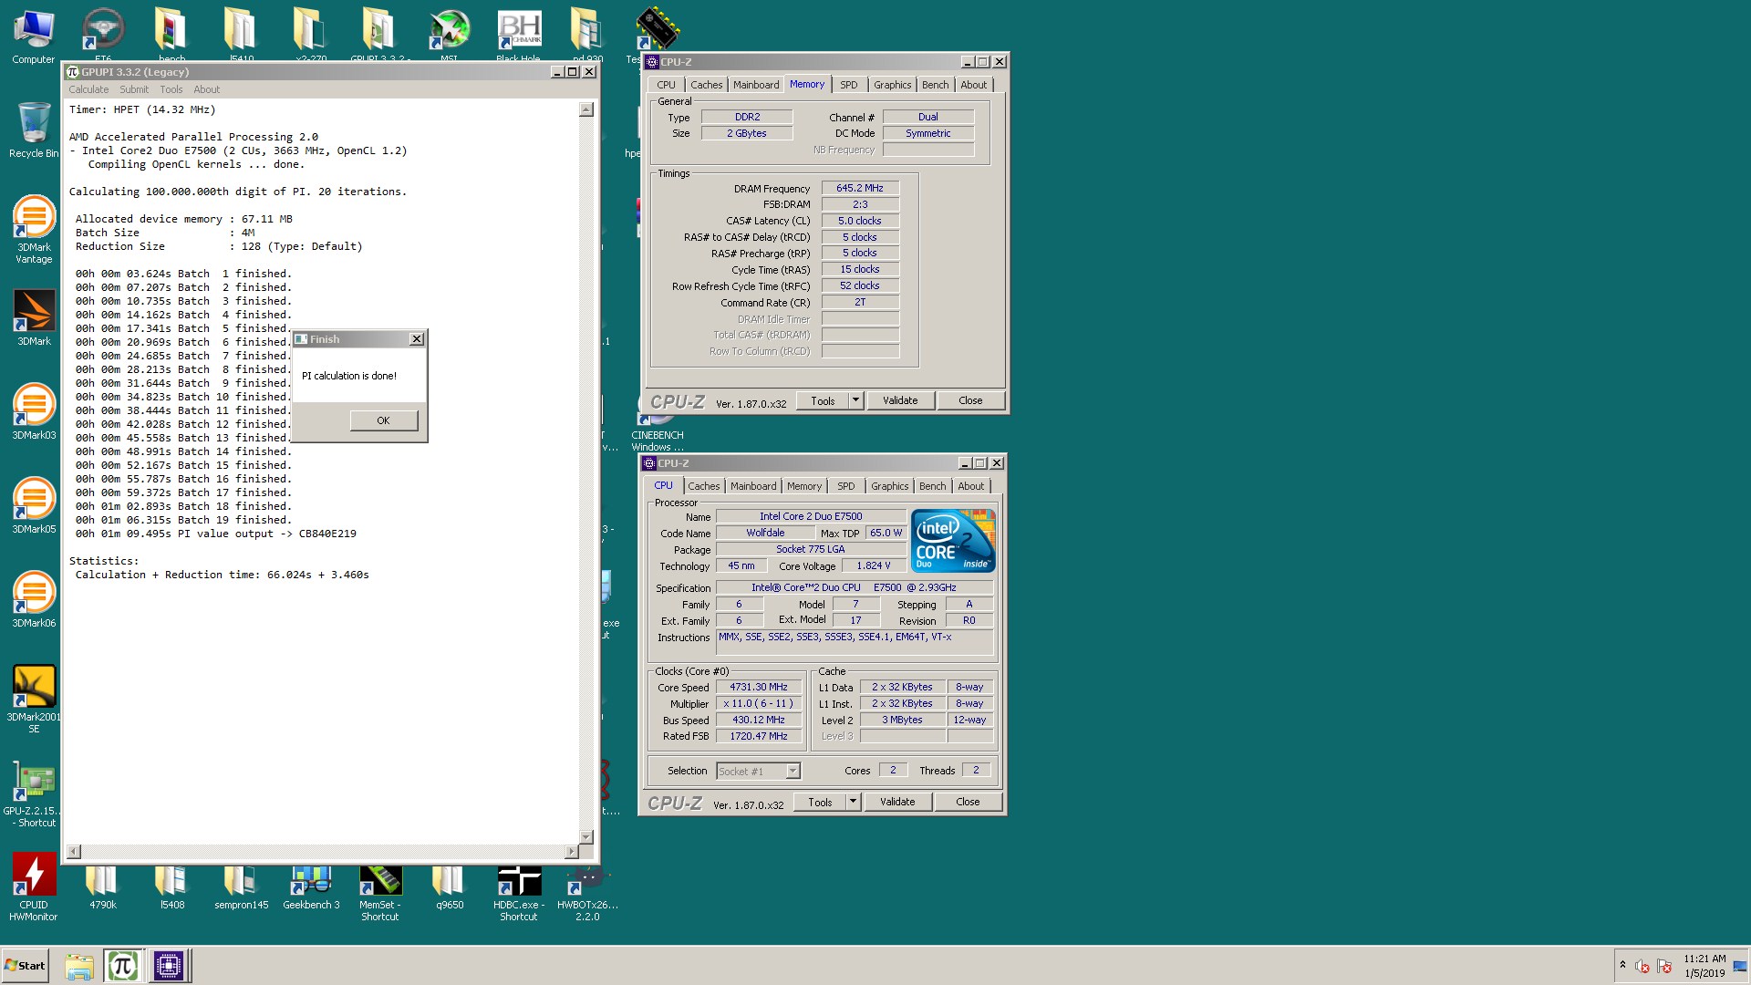Click GPUPI vertical scrollbar up arrow
The height and width of the screenshot is (985, 1751).
point(586,109)
